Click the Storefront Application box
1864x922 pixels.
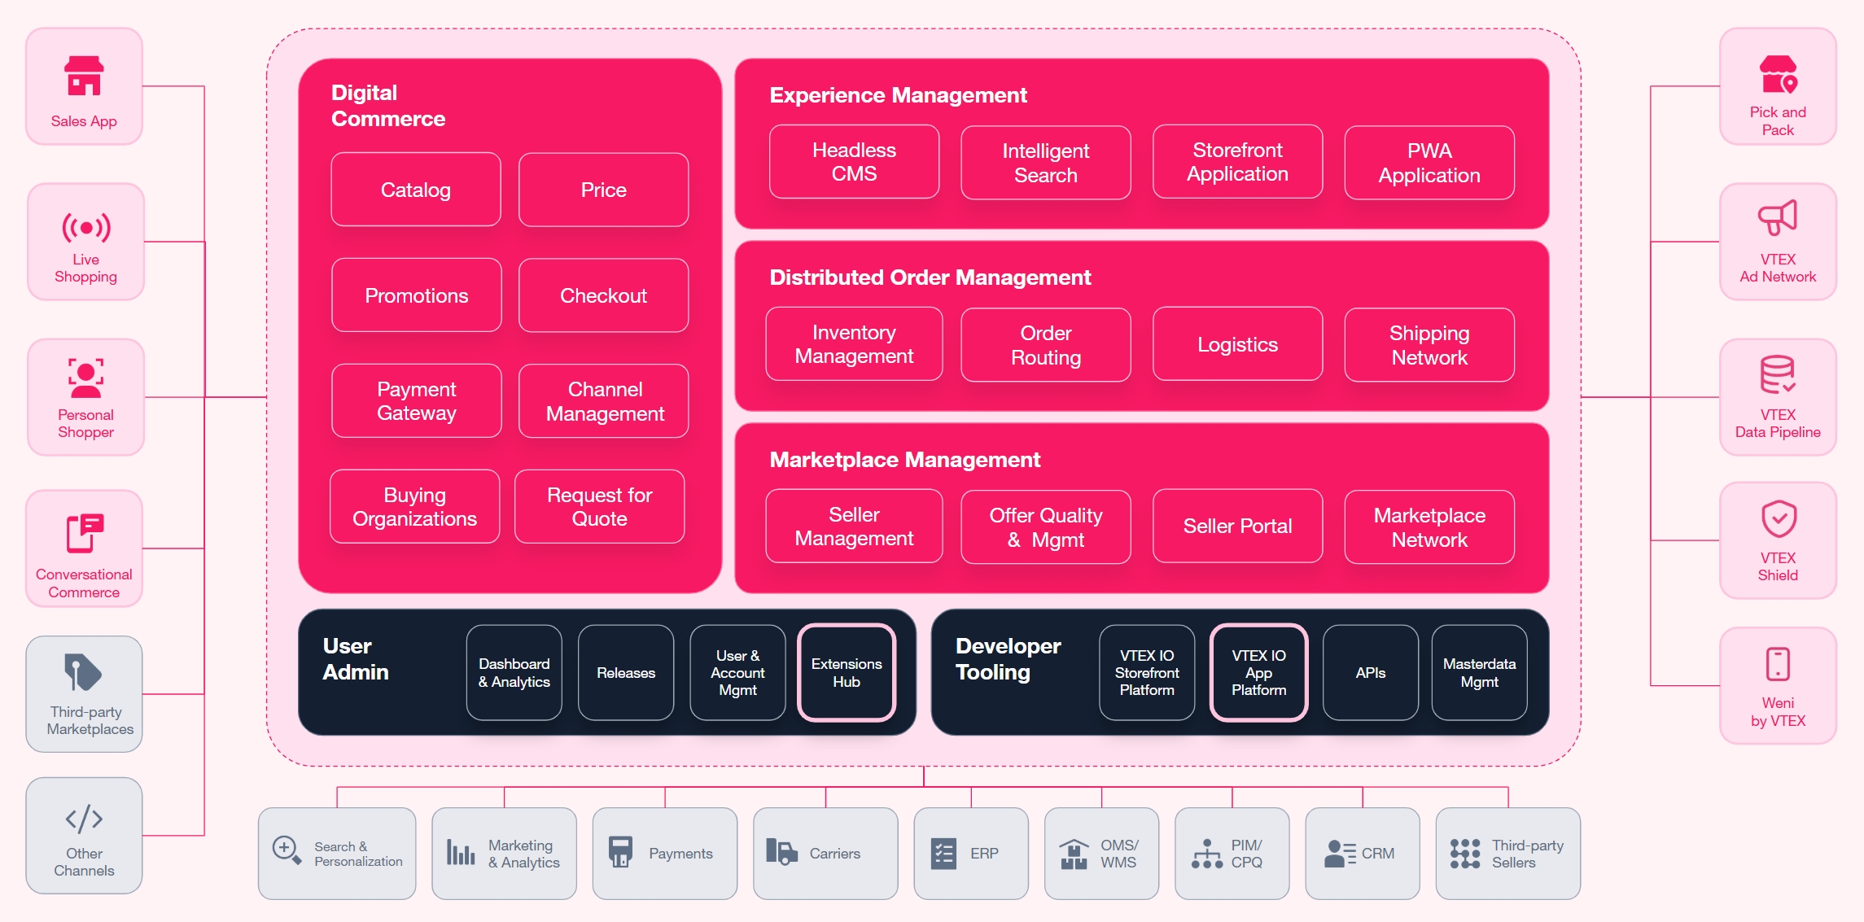[1237, 162]
